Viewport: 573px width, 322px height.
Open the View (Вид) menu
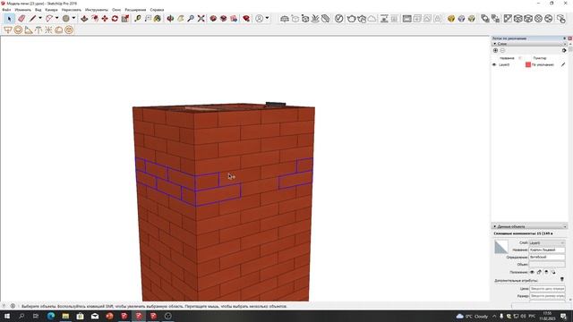coord(38,10)
